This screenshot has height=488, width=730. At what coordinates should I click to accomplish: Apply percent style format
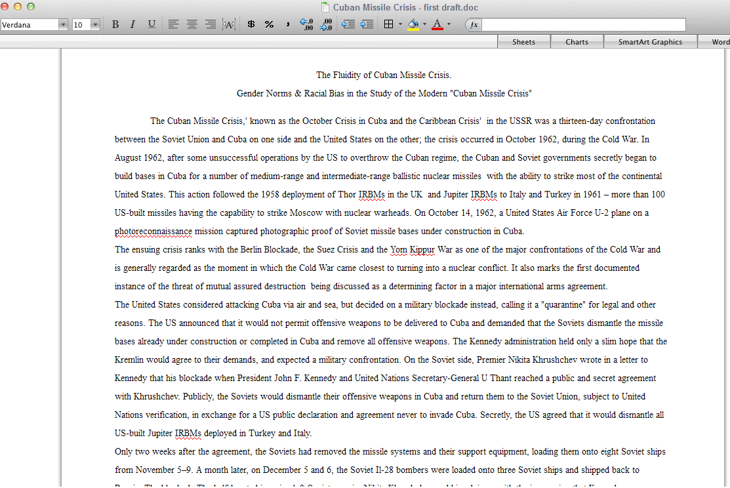coord(269,24)
